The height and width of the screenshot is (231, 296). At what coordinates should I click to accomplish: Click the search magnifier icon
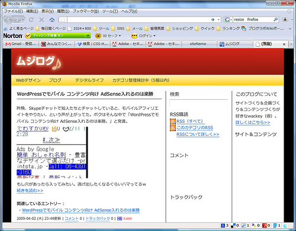tap(275, 19)
